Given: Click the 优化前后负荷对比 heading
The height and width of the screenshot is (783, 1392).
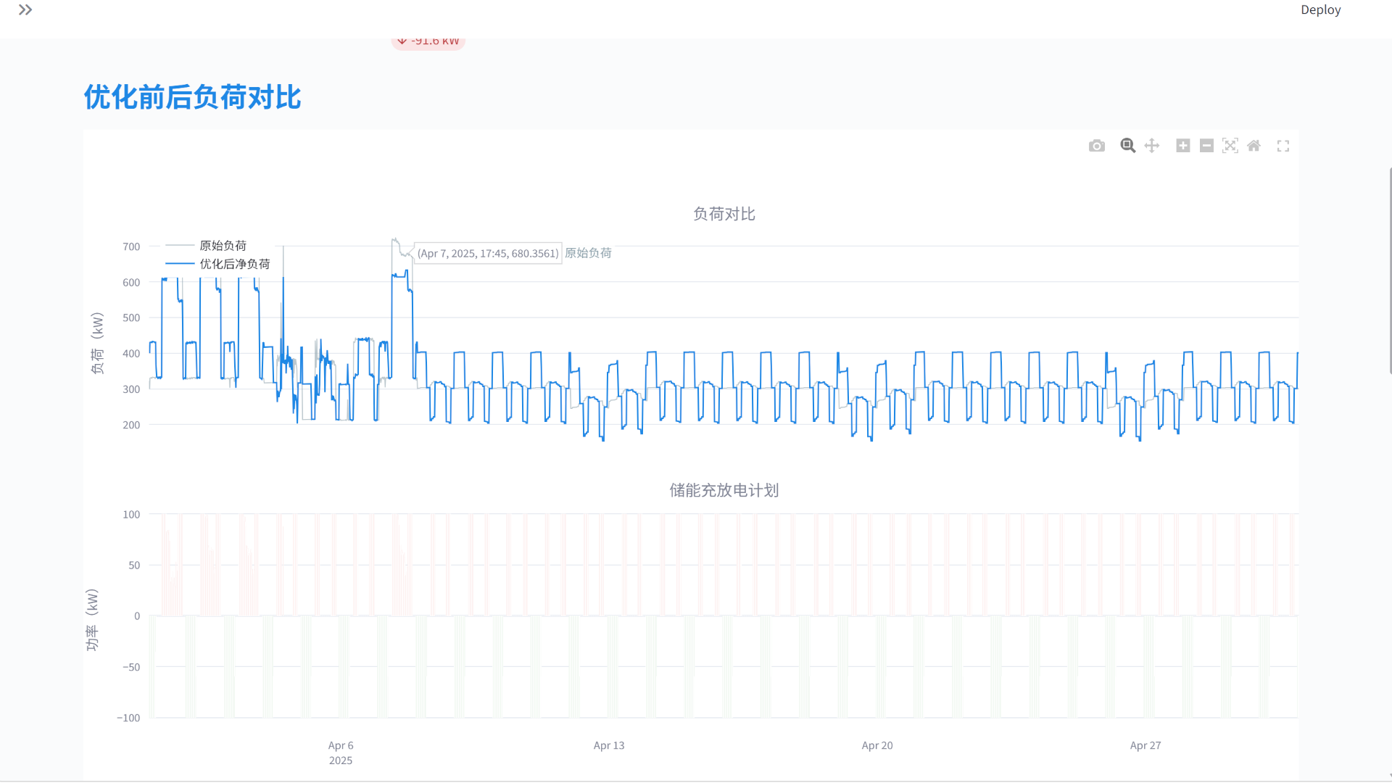Looking at the screenshot, I should coord(192,97).
